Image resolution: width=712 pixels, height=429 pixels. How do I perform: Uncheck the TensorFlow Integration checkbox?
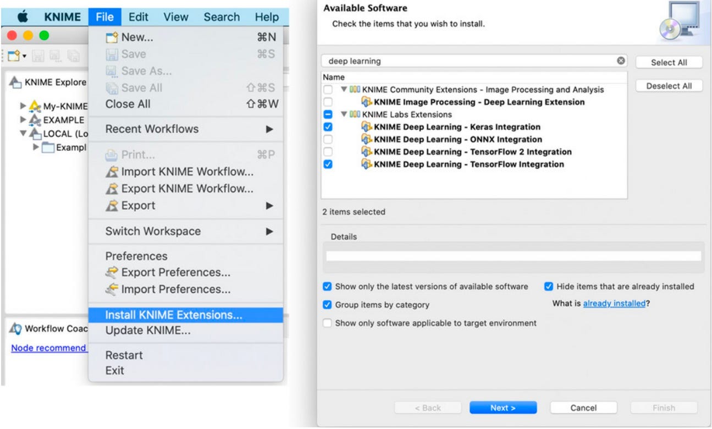[x=328, y=164]
